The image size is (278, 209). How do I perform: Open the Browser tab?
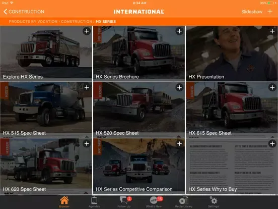point(64,202)
